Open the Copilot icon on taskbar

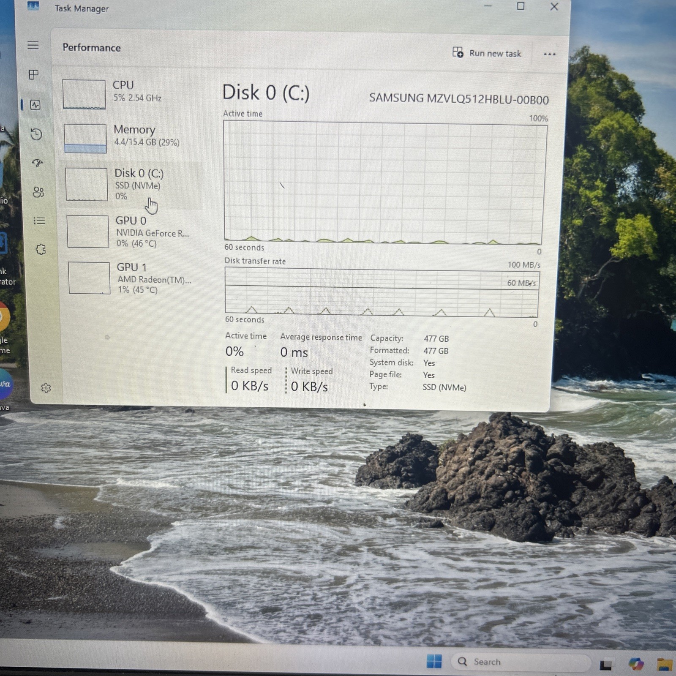pyautogui.click(x=636, y=664)
